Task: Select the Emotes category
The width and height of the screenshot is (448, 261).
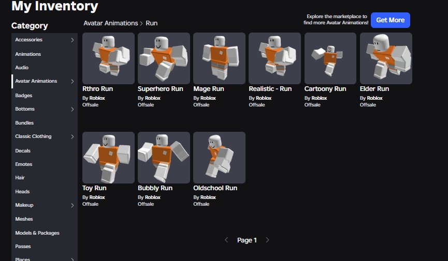Action: tap(24, 164)
